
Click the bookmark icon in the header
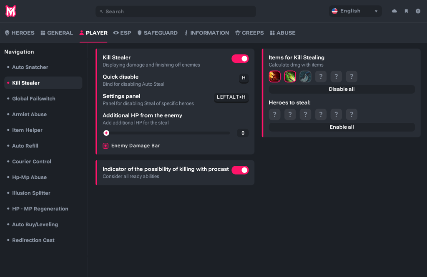click(x=406, y=11)
